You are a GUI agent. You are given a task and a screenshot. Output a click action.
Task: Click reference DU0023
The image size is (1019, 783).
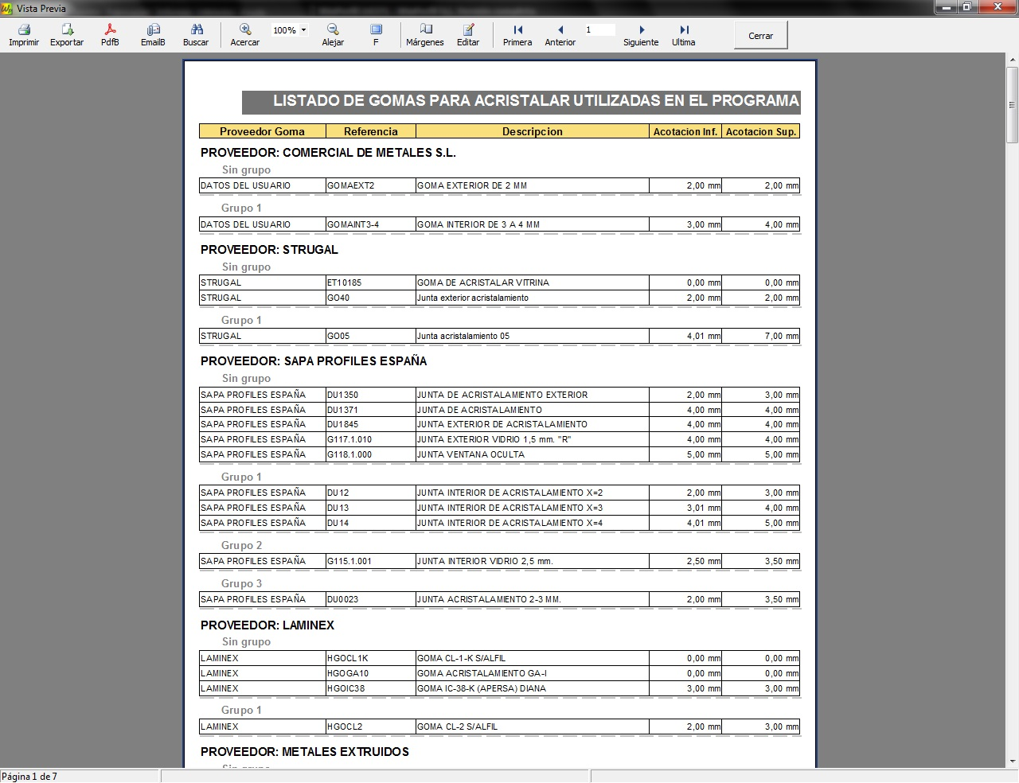coord(343,599)
